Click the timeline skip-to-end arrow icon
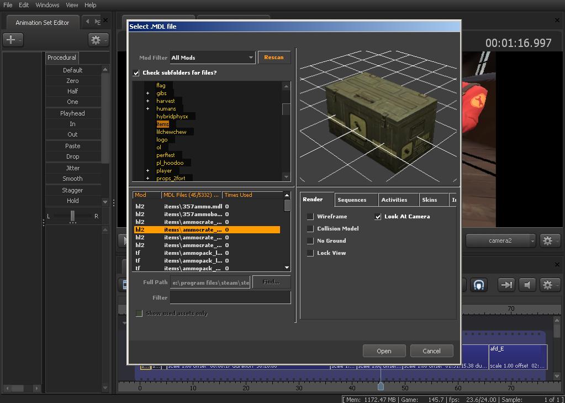565x403 pixels. click(505, 285)
